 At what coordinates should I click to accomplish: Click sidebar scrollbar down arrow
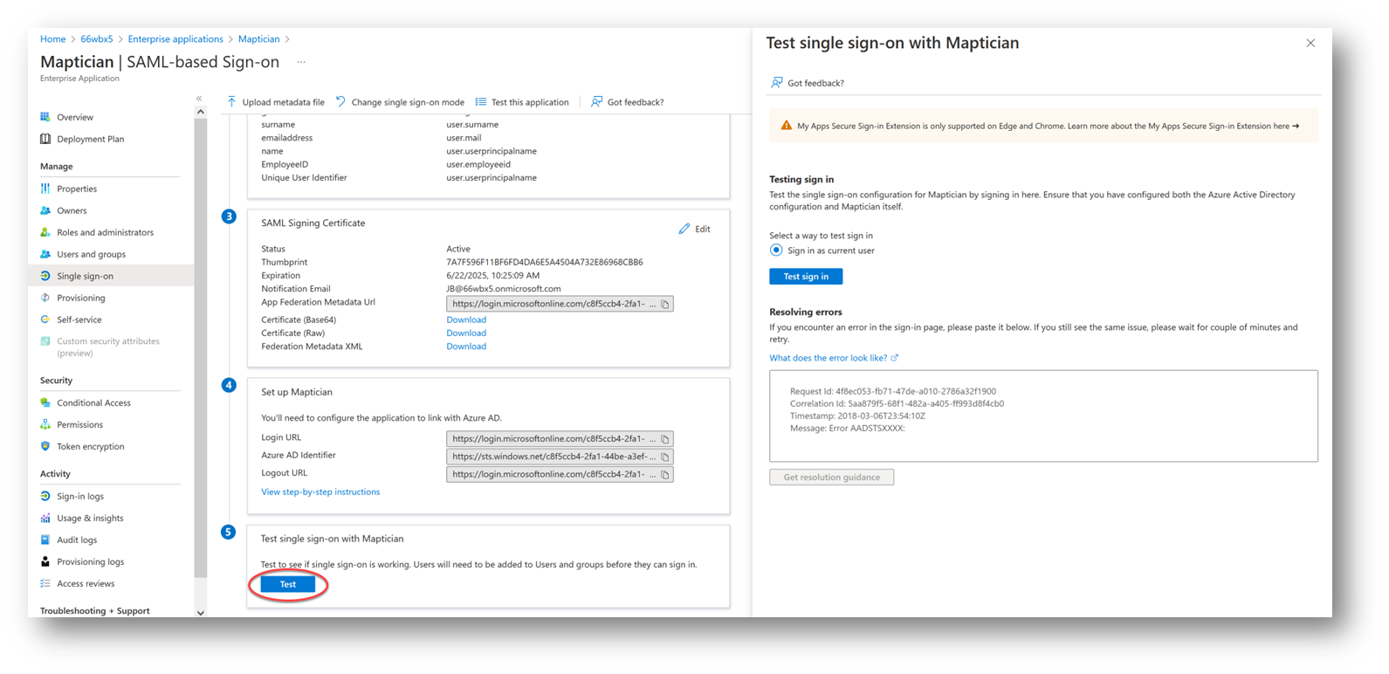[x=201, y=613]
